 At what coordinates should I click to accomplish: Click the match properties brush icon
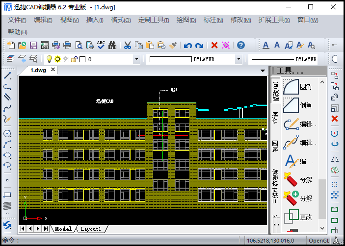coord(173,45)
